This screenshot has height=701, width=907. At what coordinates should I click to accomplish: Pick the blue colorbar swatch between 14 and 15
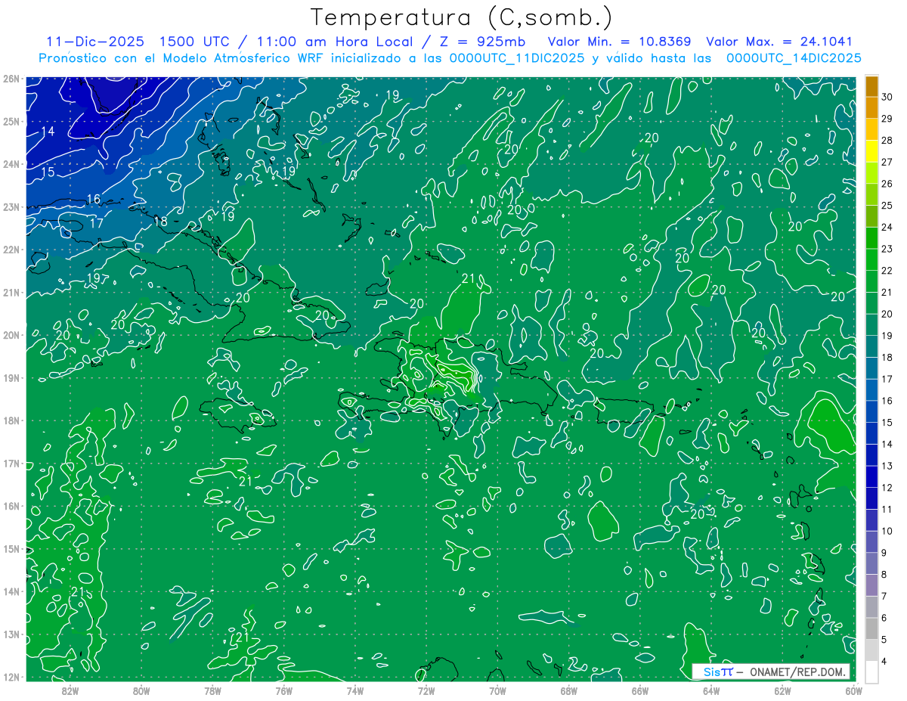pos(872,433)
